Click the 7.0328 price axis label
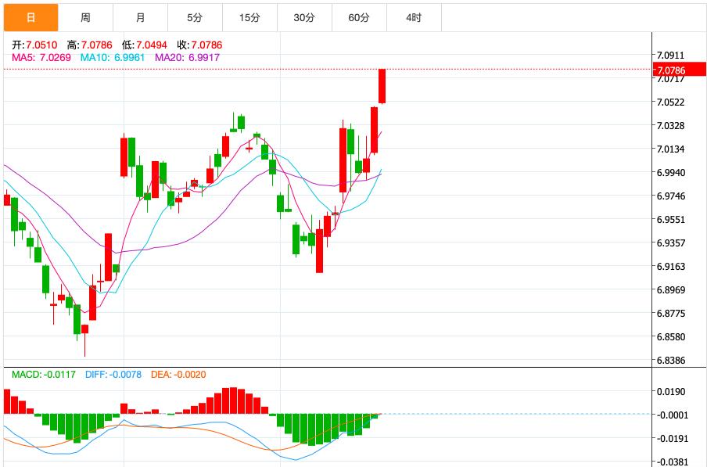 click(670, 126)
